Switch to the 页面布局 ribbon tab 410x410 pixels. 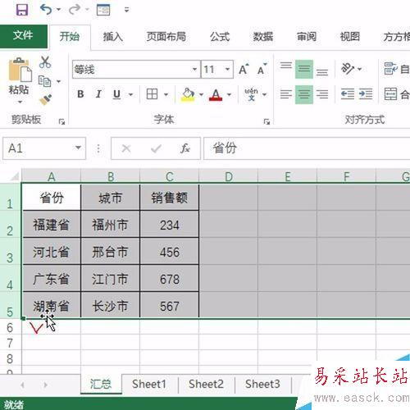[166, 37]
